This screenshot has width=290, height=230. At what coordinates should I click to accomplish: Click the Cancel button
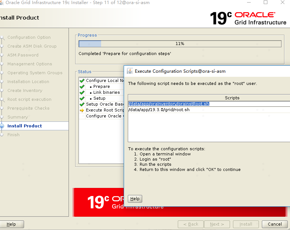[275, 224]
